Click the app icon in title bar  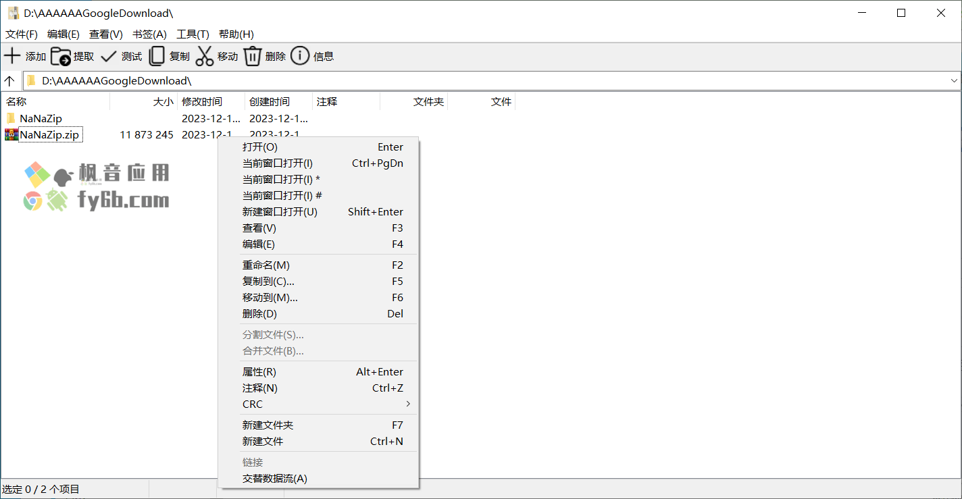pos(13,13)
